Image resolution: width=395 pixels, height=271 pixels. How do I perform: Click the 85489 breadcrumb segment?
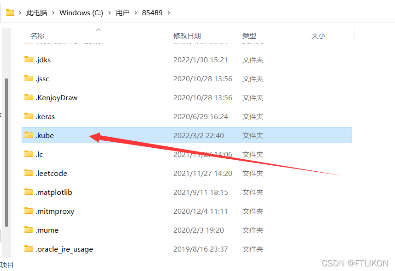coord(152,12)
